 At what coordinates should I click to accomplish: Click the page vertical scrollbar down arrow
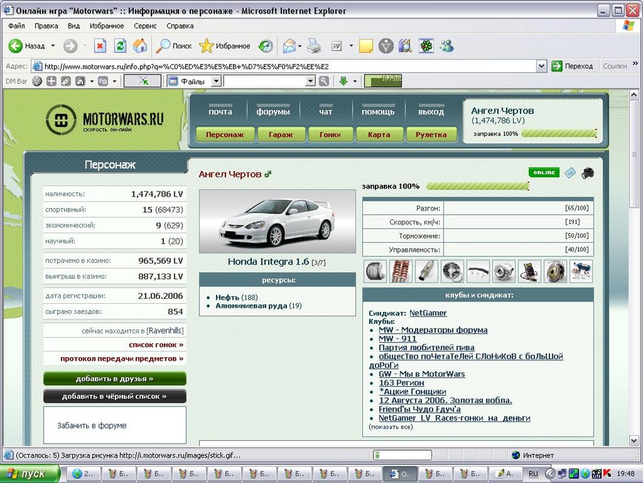click(633, 440)
